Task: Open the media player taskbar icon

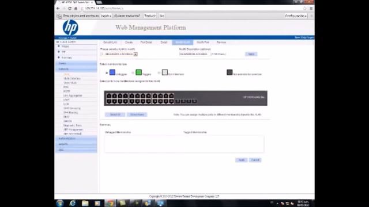Action: 97,203
